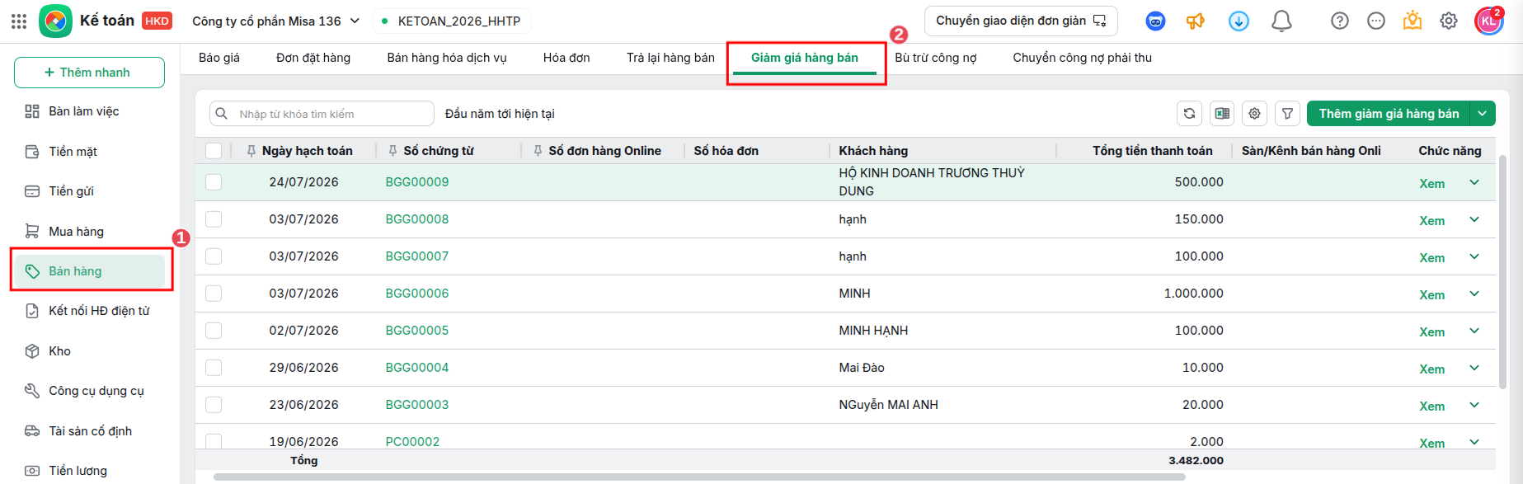Expand row actions for BGG00007
This screenshot has width=1523, height=484.
(1474, 256)
